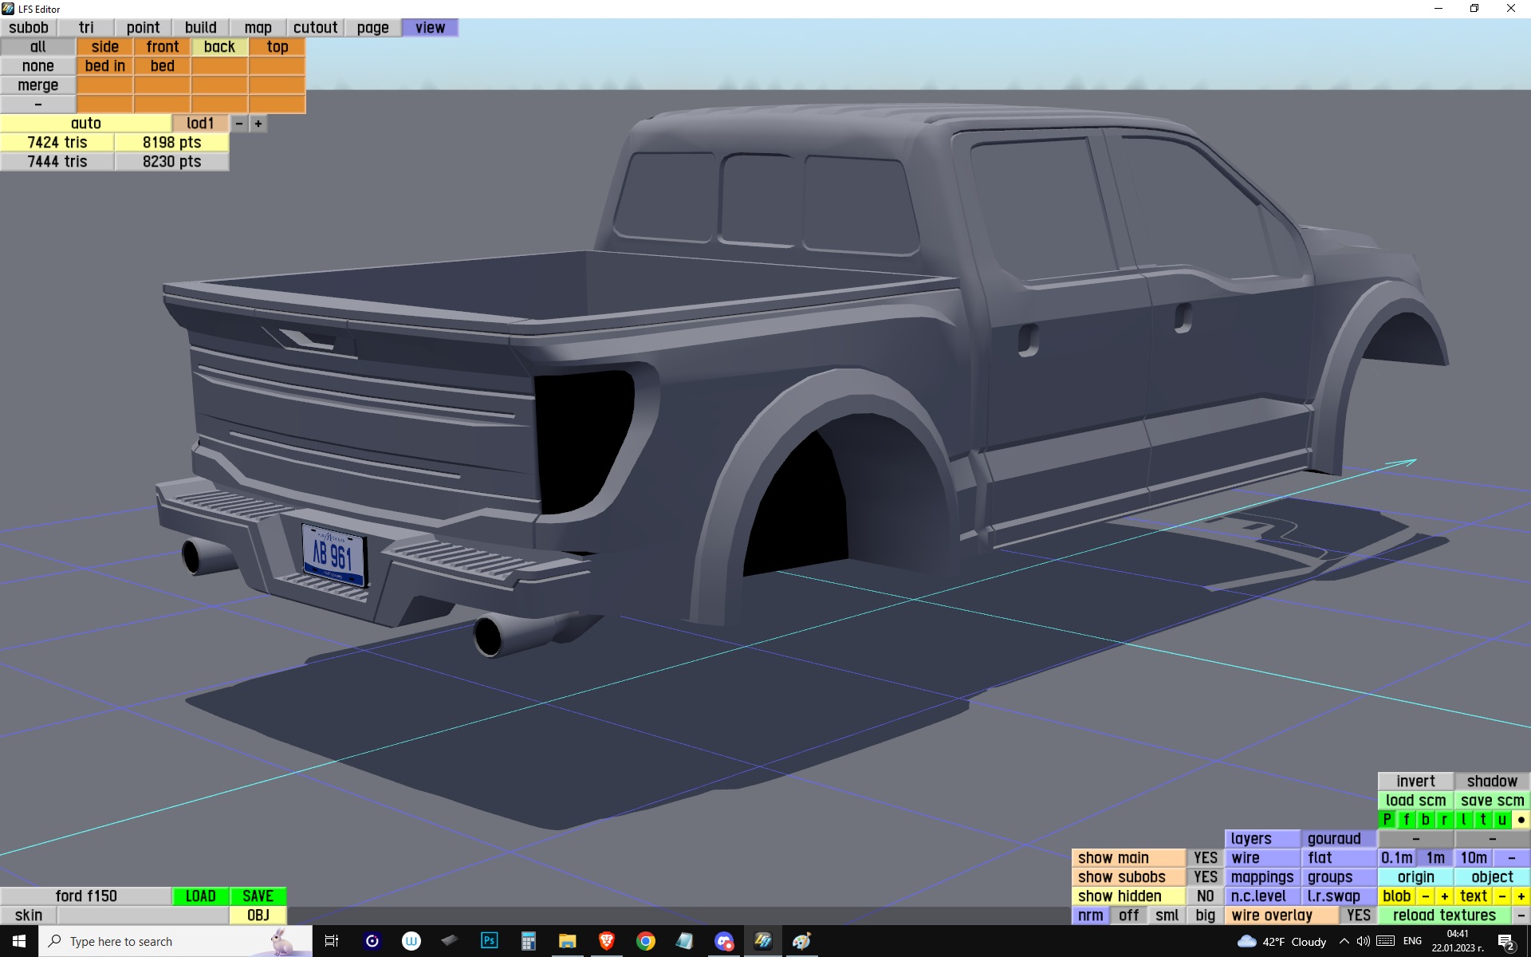Open the build tab
This screenshot has width=1531, height=957.
click(x=200, y=28)
